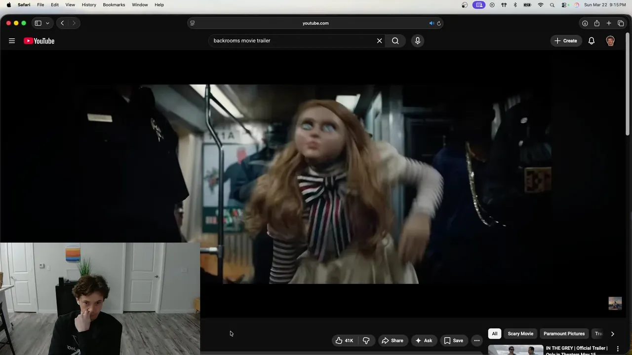Open Siri from the menu bar
The height and width of the screenshot is (355, 632).
coord(576,5)
